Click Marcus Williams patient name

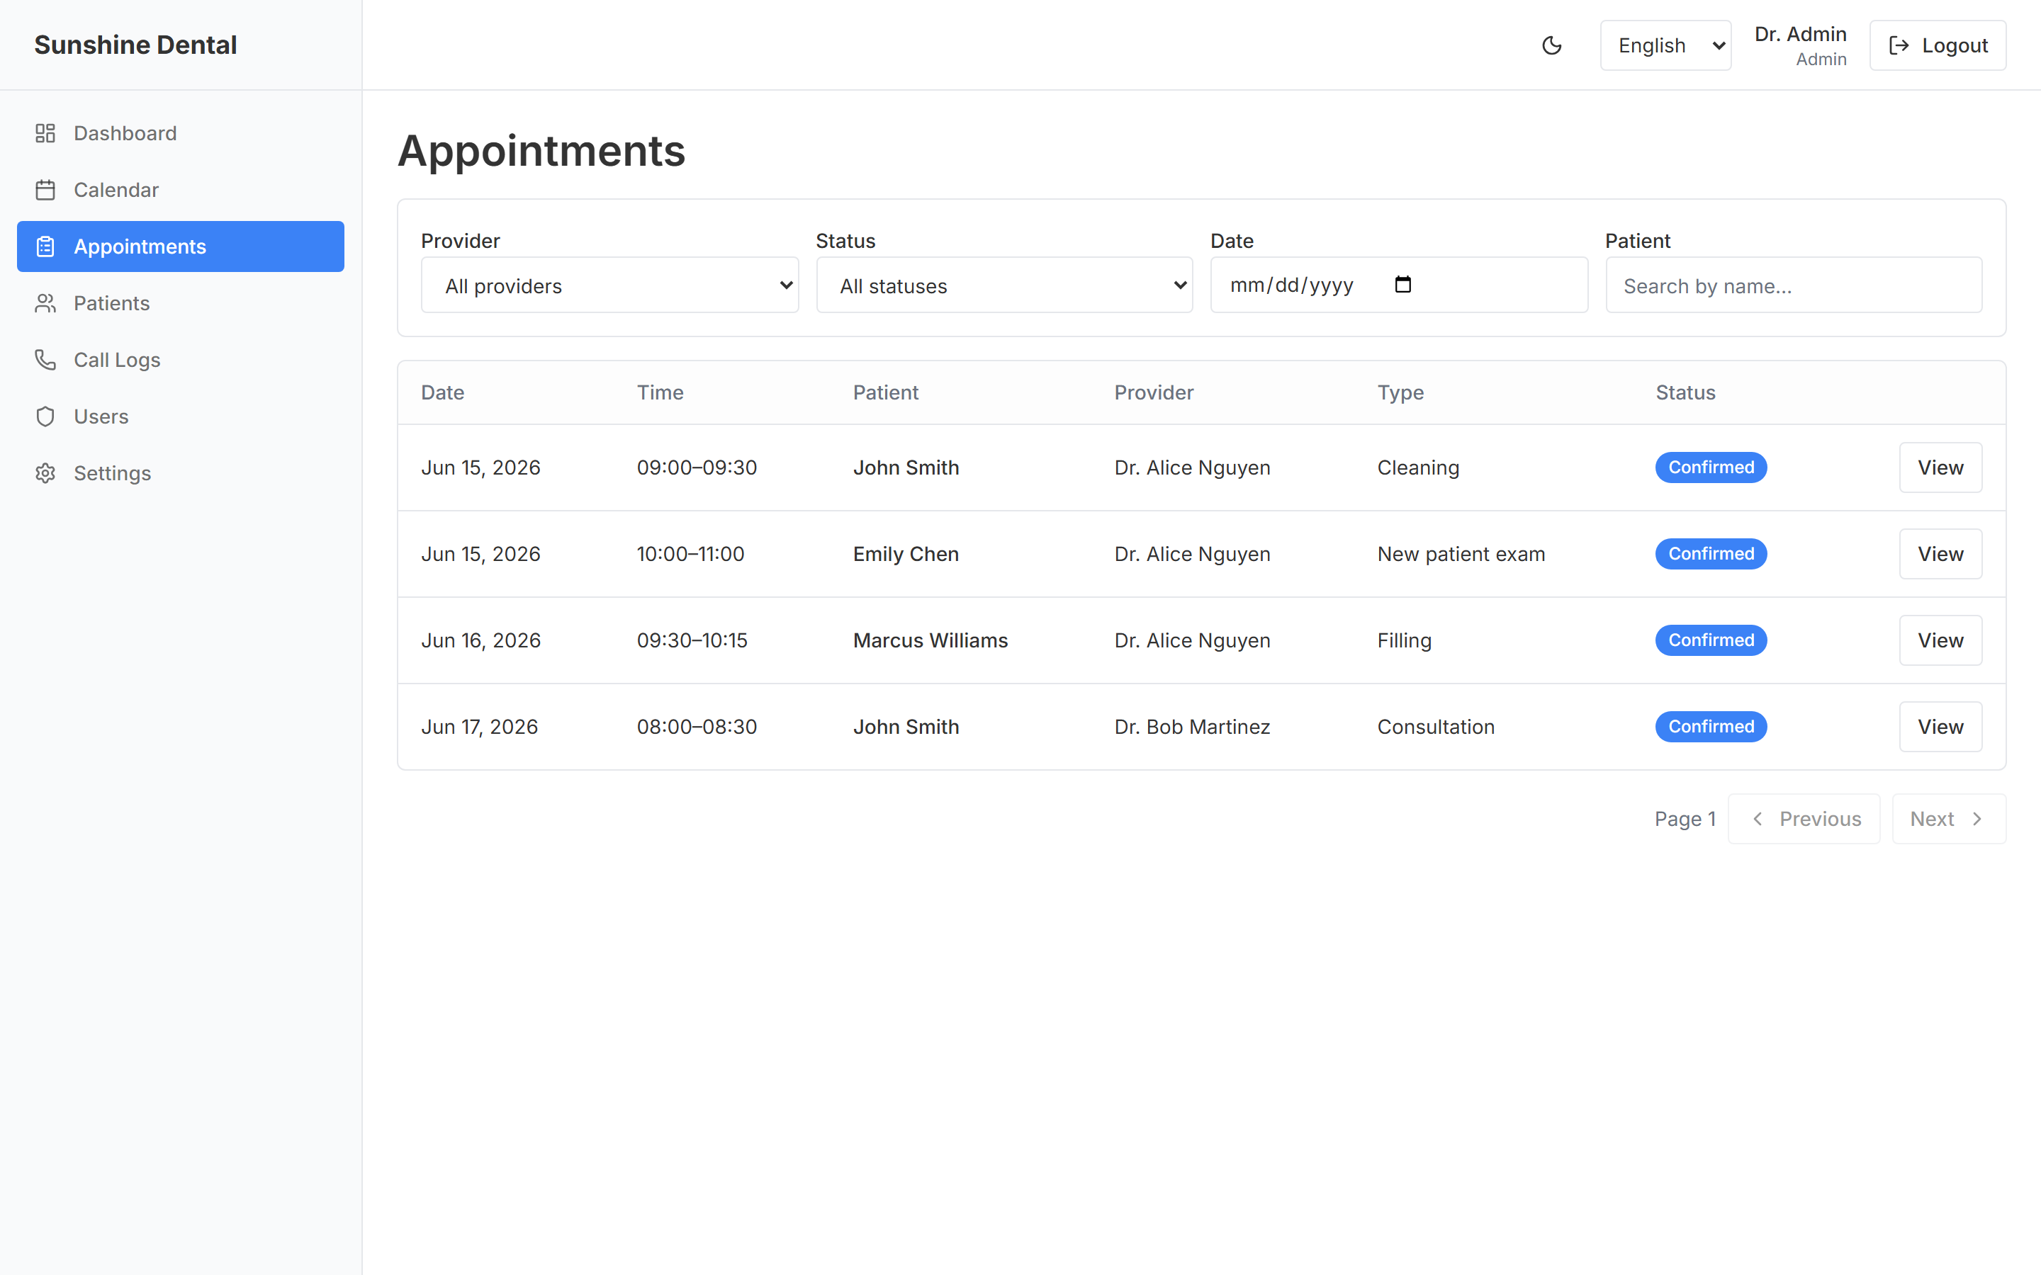(x=930, y=640)
